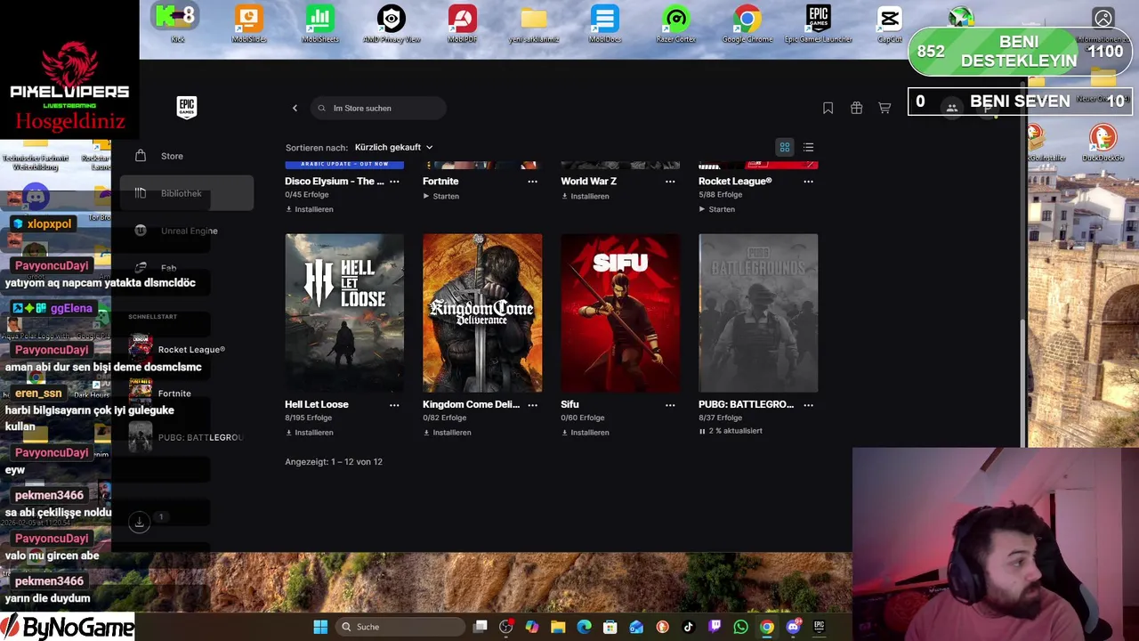The width and height of the screenshot is (1139, 641).
Task: Open the shopping cart icon
Action: click(x=885, y=108)
